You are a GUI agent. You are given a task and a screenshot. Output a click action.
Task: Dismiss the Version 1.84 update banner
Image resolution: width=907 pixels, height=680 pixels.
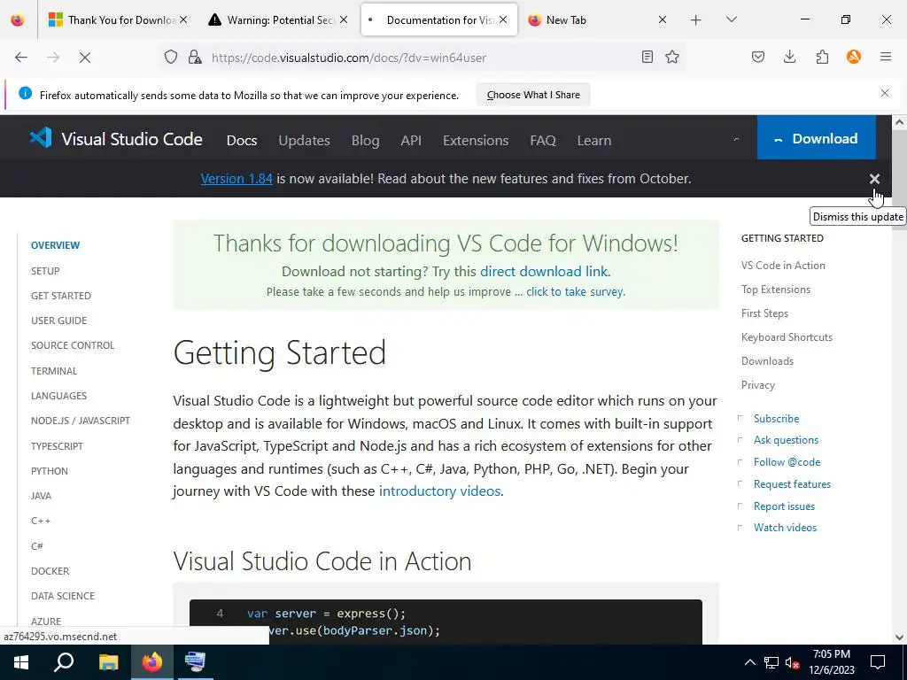pos(874,179)
